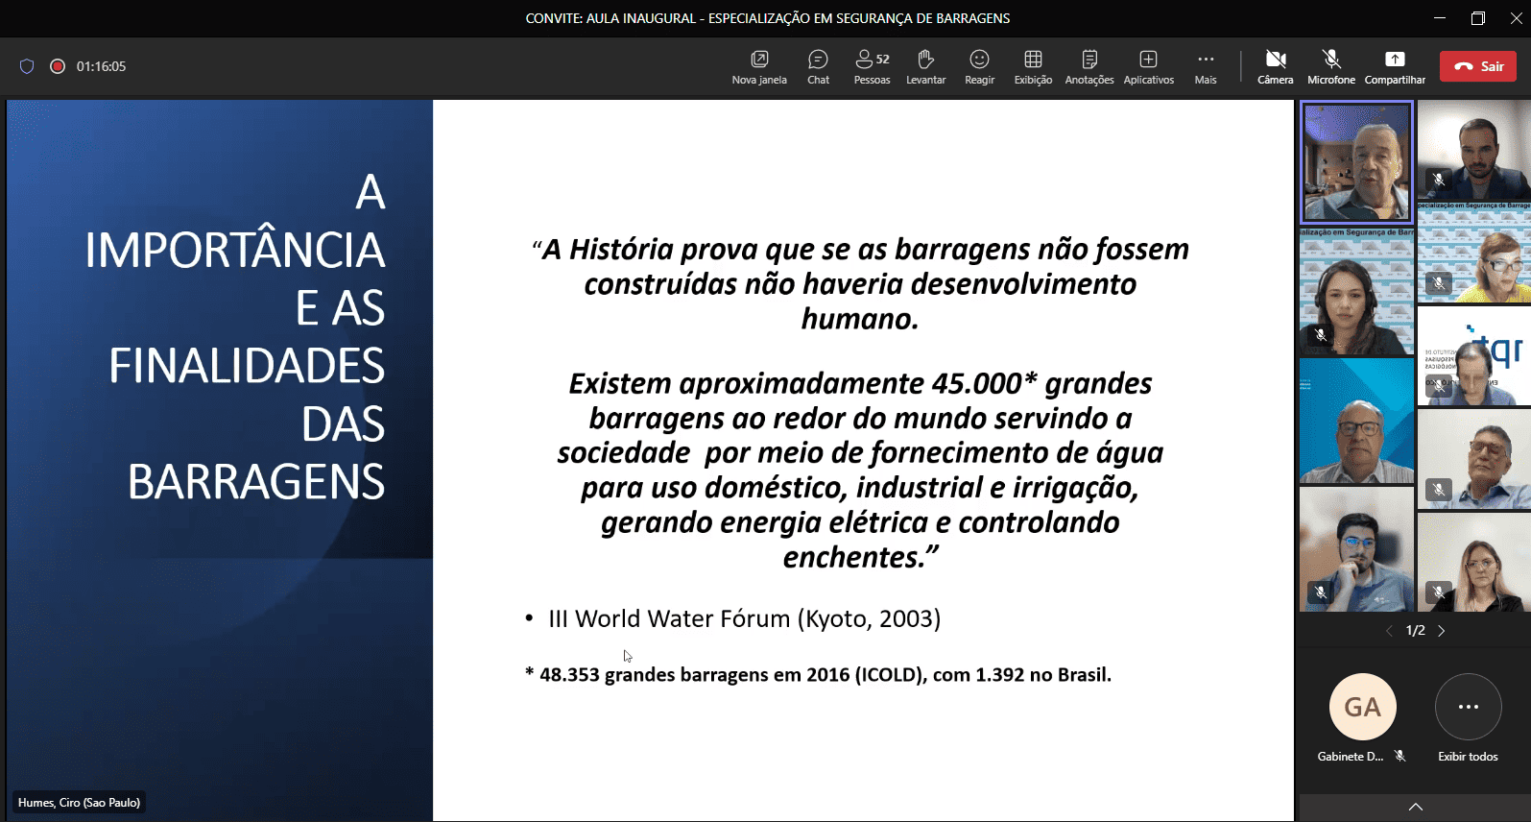The width and height of the screenshot is (1531, 822).
Task: Click the red recording indicator
Action: point(58,66)
